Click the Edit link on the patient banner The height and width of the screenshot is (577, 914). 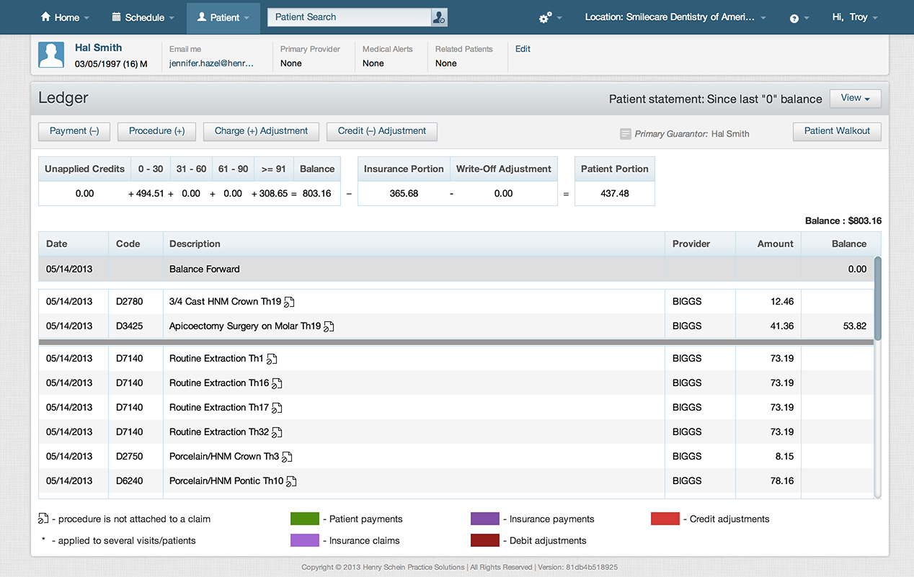pos(522,49)
